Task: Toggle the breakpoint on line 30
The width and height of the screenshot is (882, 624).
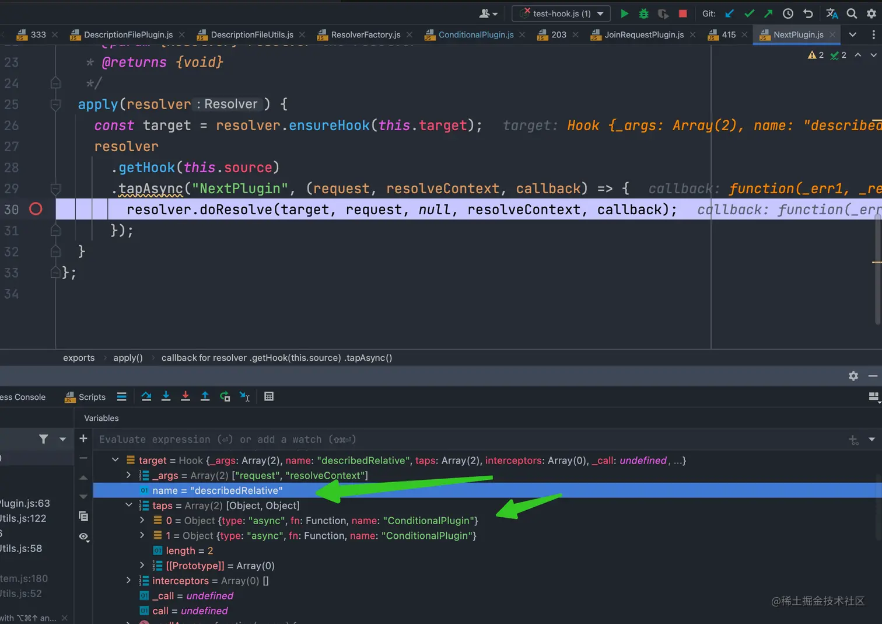Action: [x=36, y=209]
